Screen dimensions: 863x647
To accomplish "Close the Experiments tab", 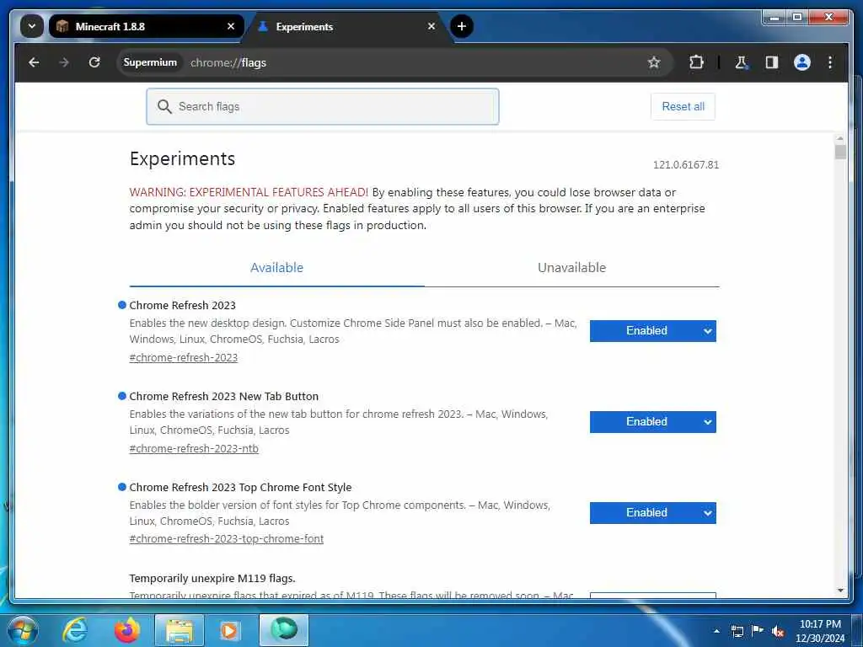I will (x=431, y=26).
